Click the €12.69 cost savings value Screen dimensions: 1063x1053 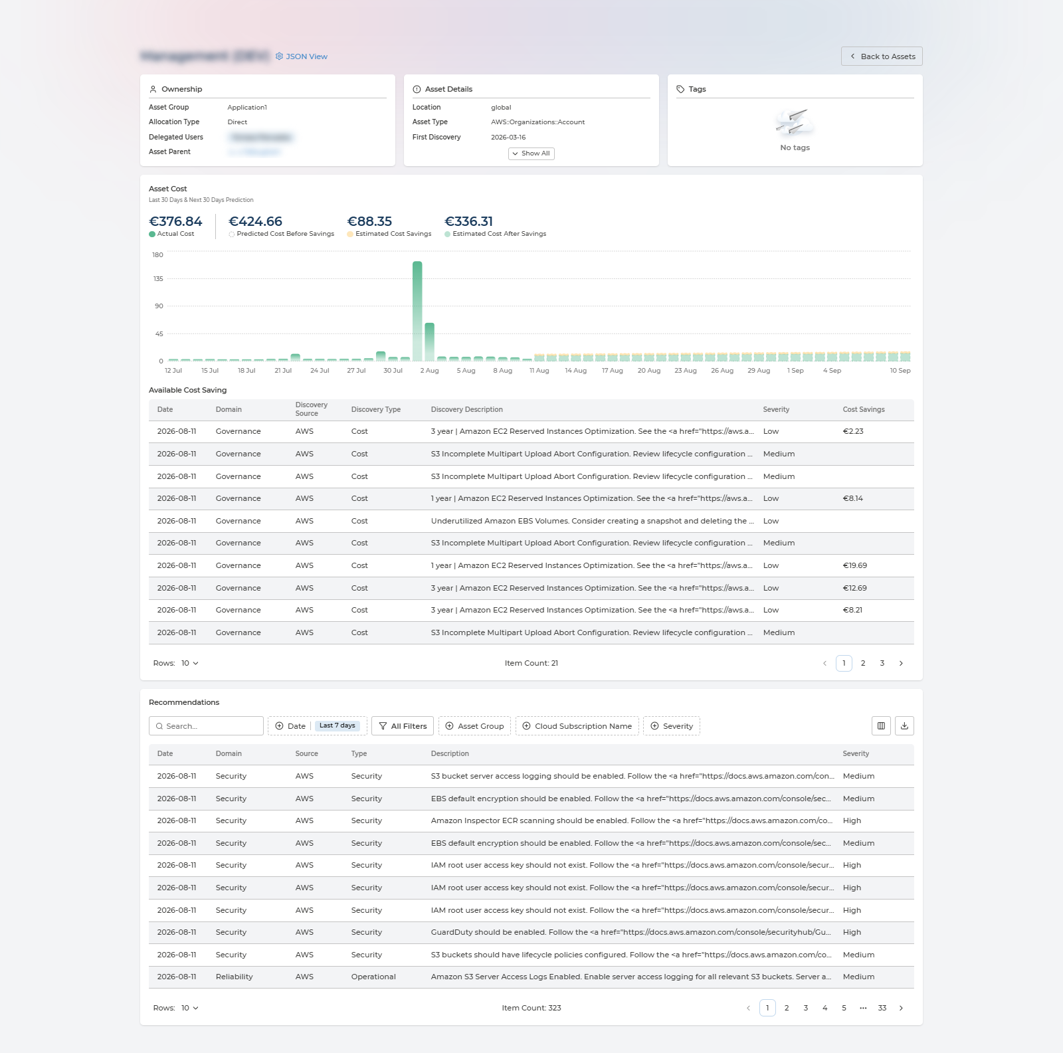(855, 589)
